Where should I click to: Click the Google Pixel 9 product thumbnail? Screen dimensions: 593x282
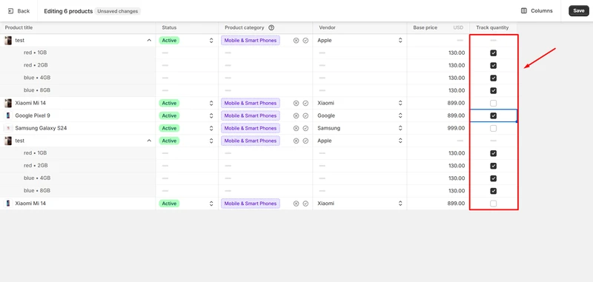point(8,115)
